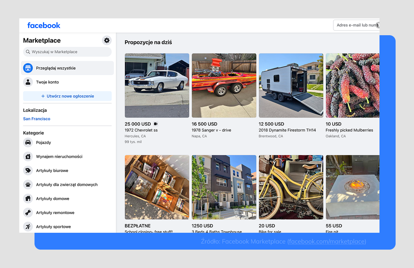Open the mulberries photo
The width and height of the screenshot is (414, 268).
click(x=353, y=85)
